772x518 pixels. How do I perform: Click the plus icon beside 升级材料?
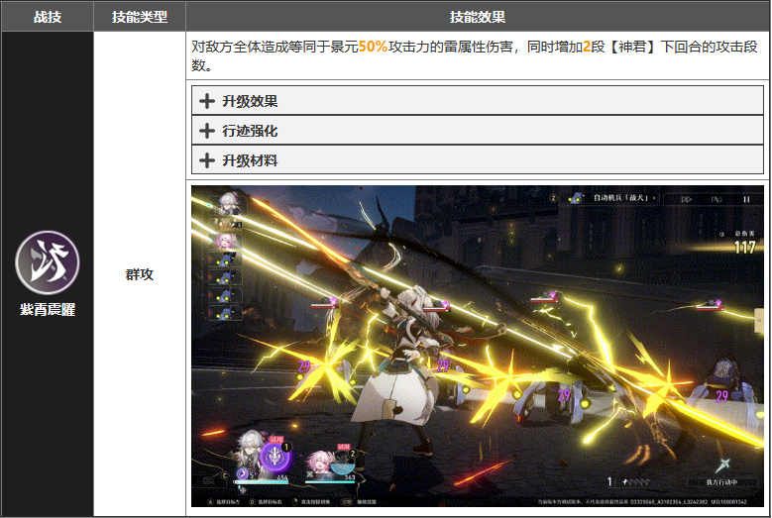207,159
